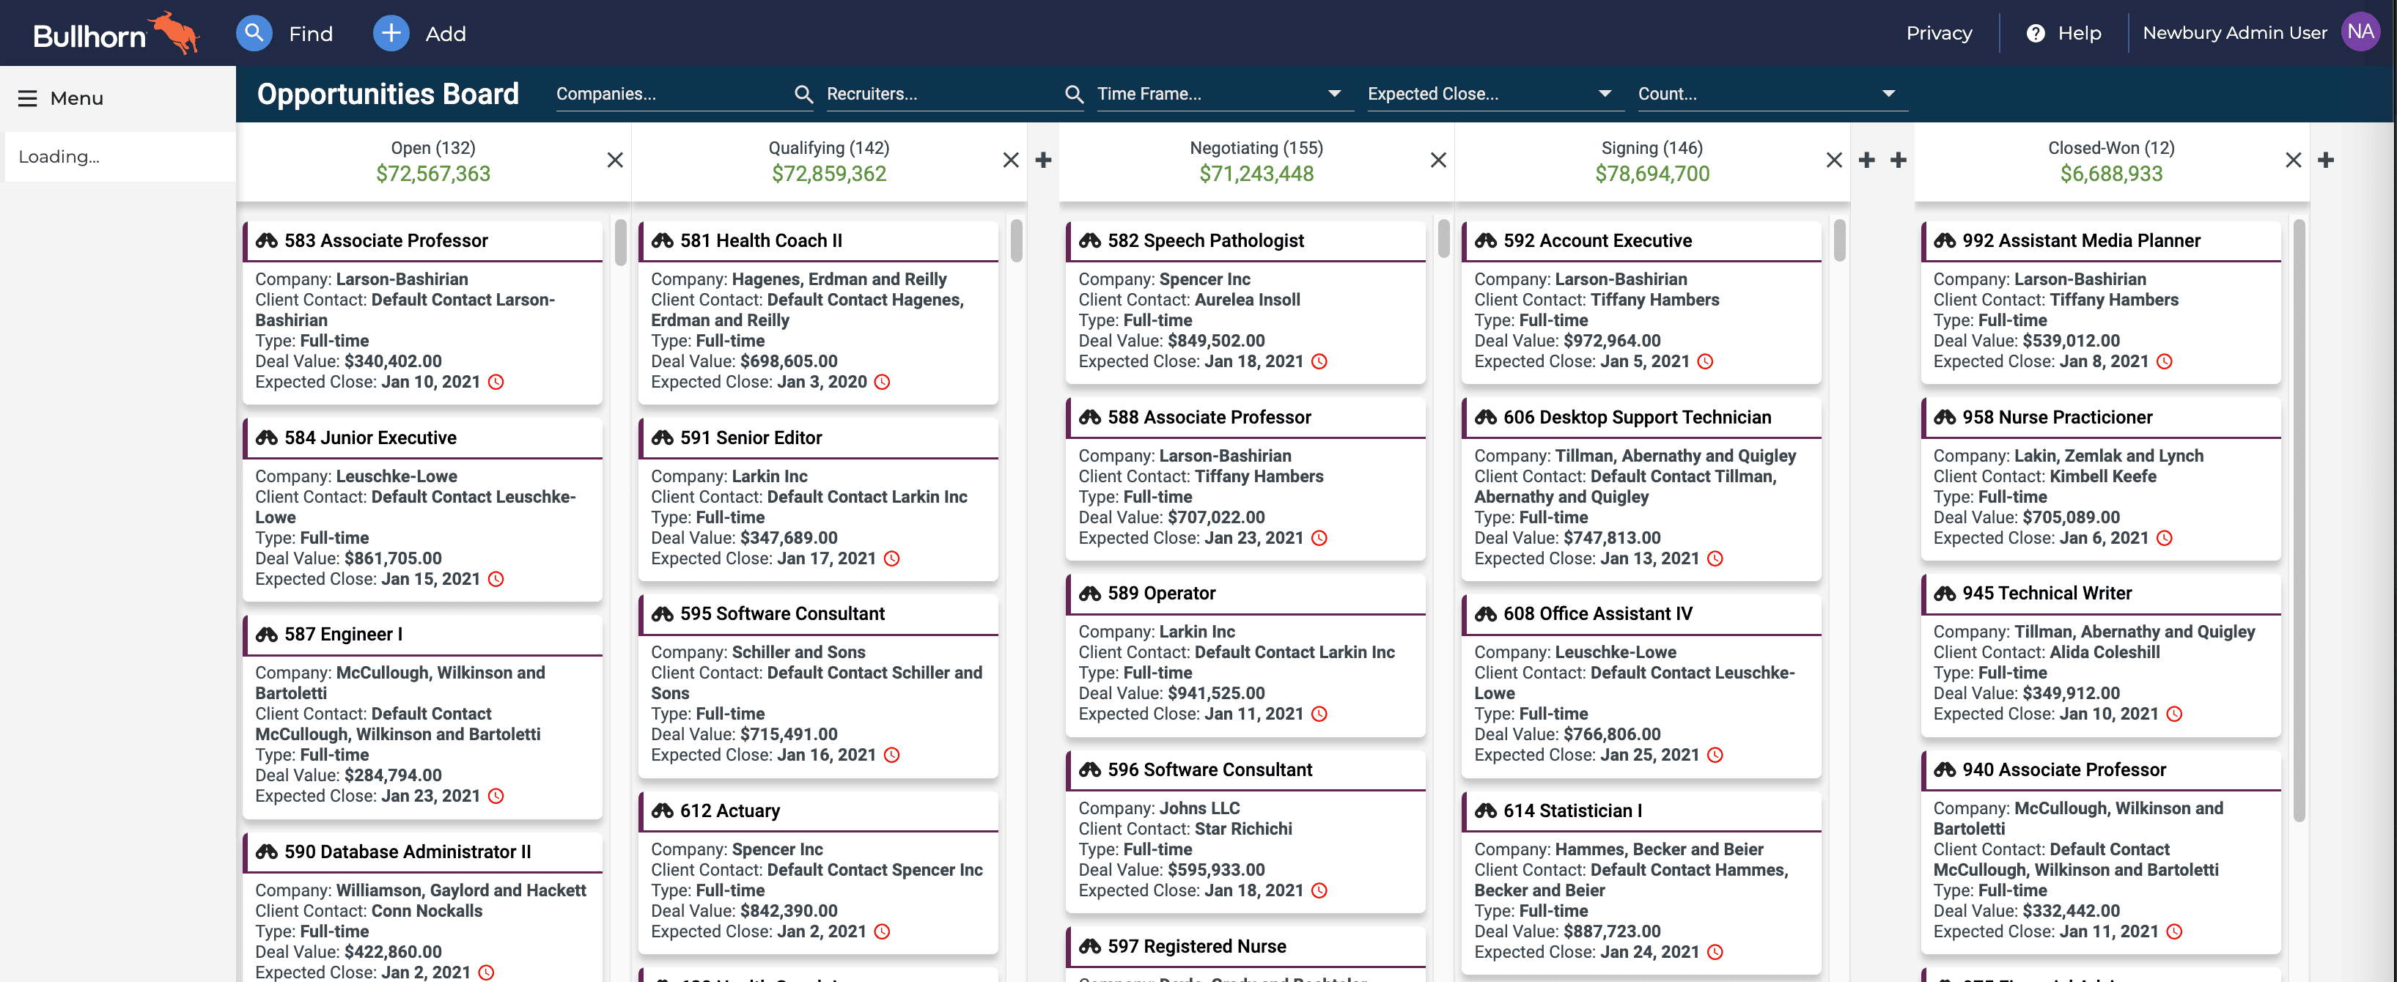Click clock icon on 958 Nurse Practicioner card
This screenshot has width=2397, height=982.
coord(2165,539)
